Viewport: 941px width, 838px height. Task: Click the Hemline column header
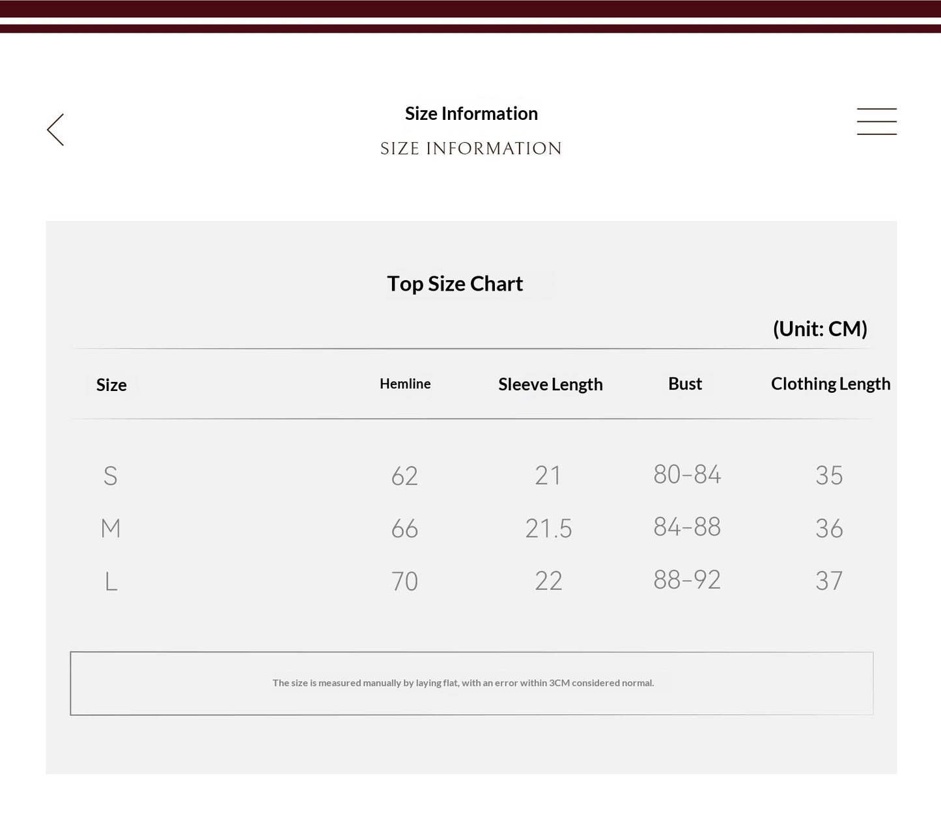(x=405, y=384)
